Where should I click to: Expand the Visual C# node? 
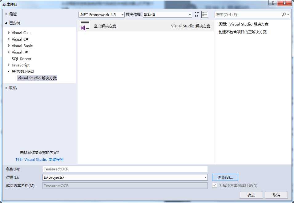[x=9, y=39]
